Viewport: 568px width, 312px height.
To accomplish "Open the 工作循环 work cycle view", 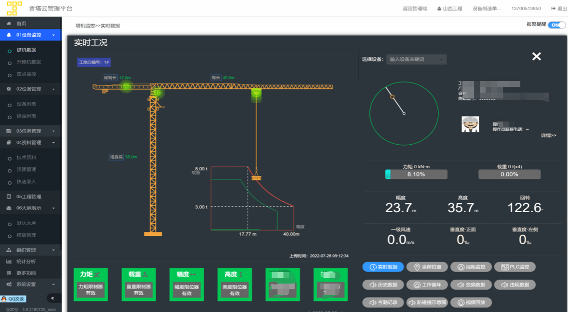I will tap(427, 285).
